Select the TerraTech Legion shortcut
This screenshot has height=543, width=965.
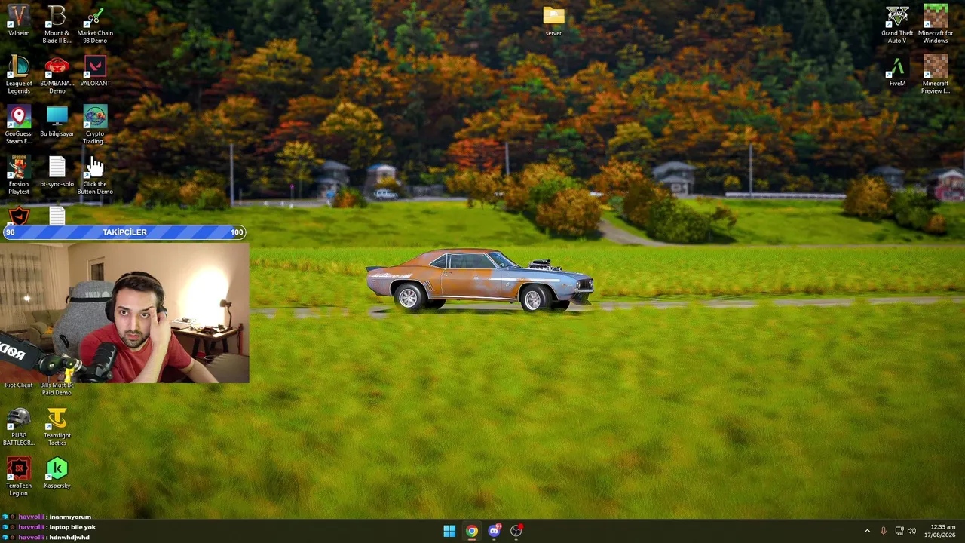coord(19,478)
